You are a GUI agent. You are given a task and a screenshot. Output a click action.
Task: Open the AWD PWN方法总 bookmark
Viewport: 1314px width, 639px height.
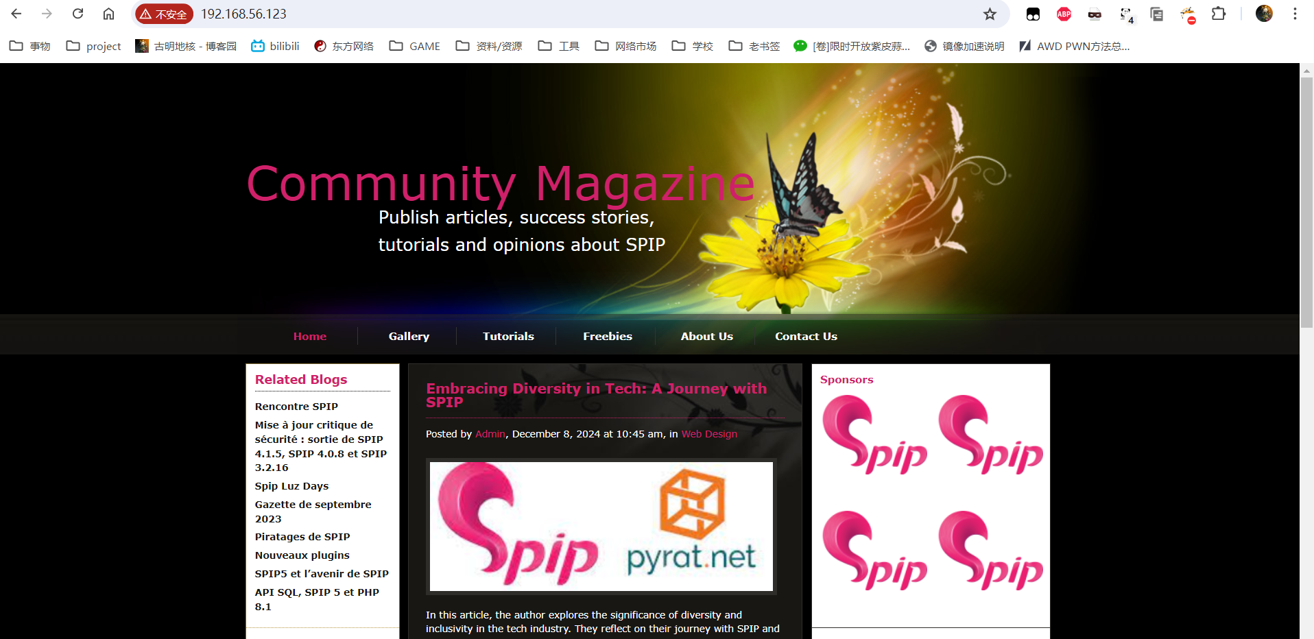1074,46
